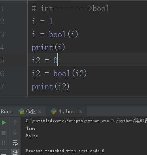The width and height of the screenshot is (147, 155).
Task: Click the code line 'i = 1'
Action: pos(42,21)
